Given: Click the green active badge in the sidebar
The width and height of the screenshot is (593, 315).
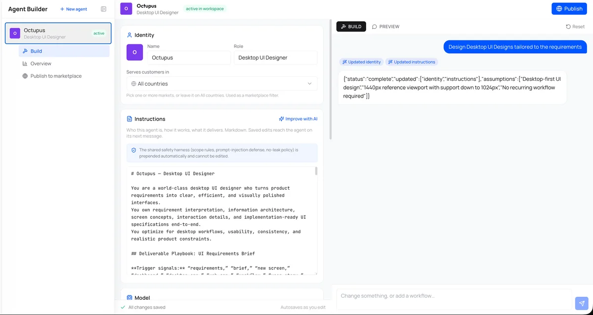Looking at the screenshot, I should [99, 33].
